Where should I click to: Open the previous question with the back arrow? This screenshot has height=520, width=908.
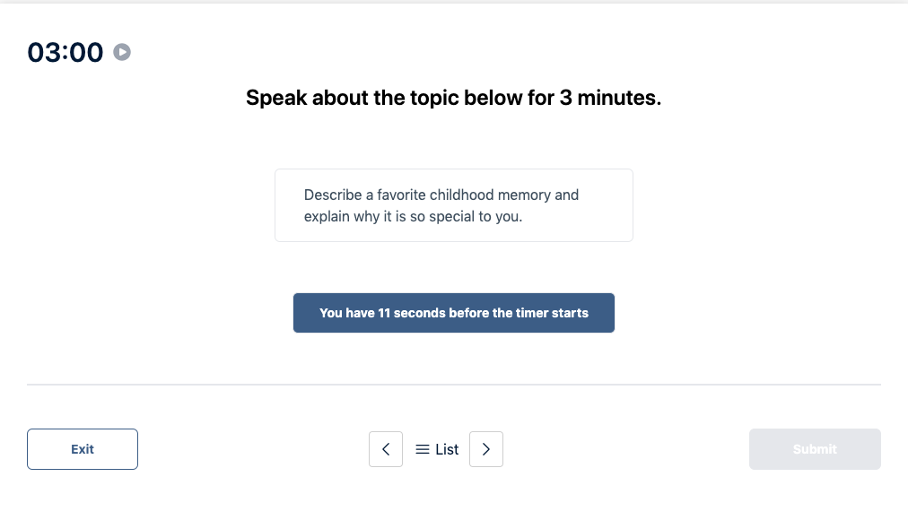tap(386, 448)
